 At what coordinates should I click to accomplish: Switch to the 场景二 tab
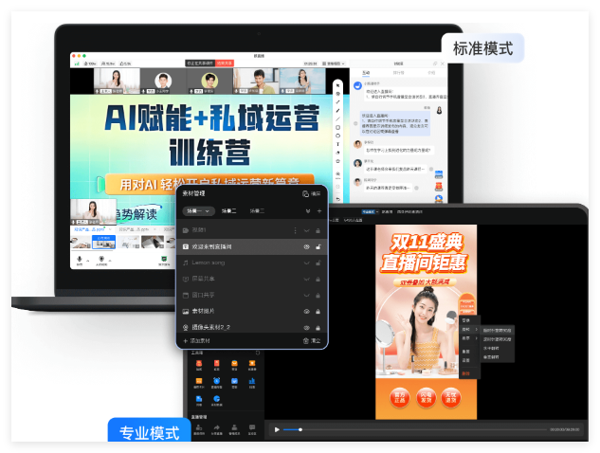click(228, 211)
